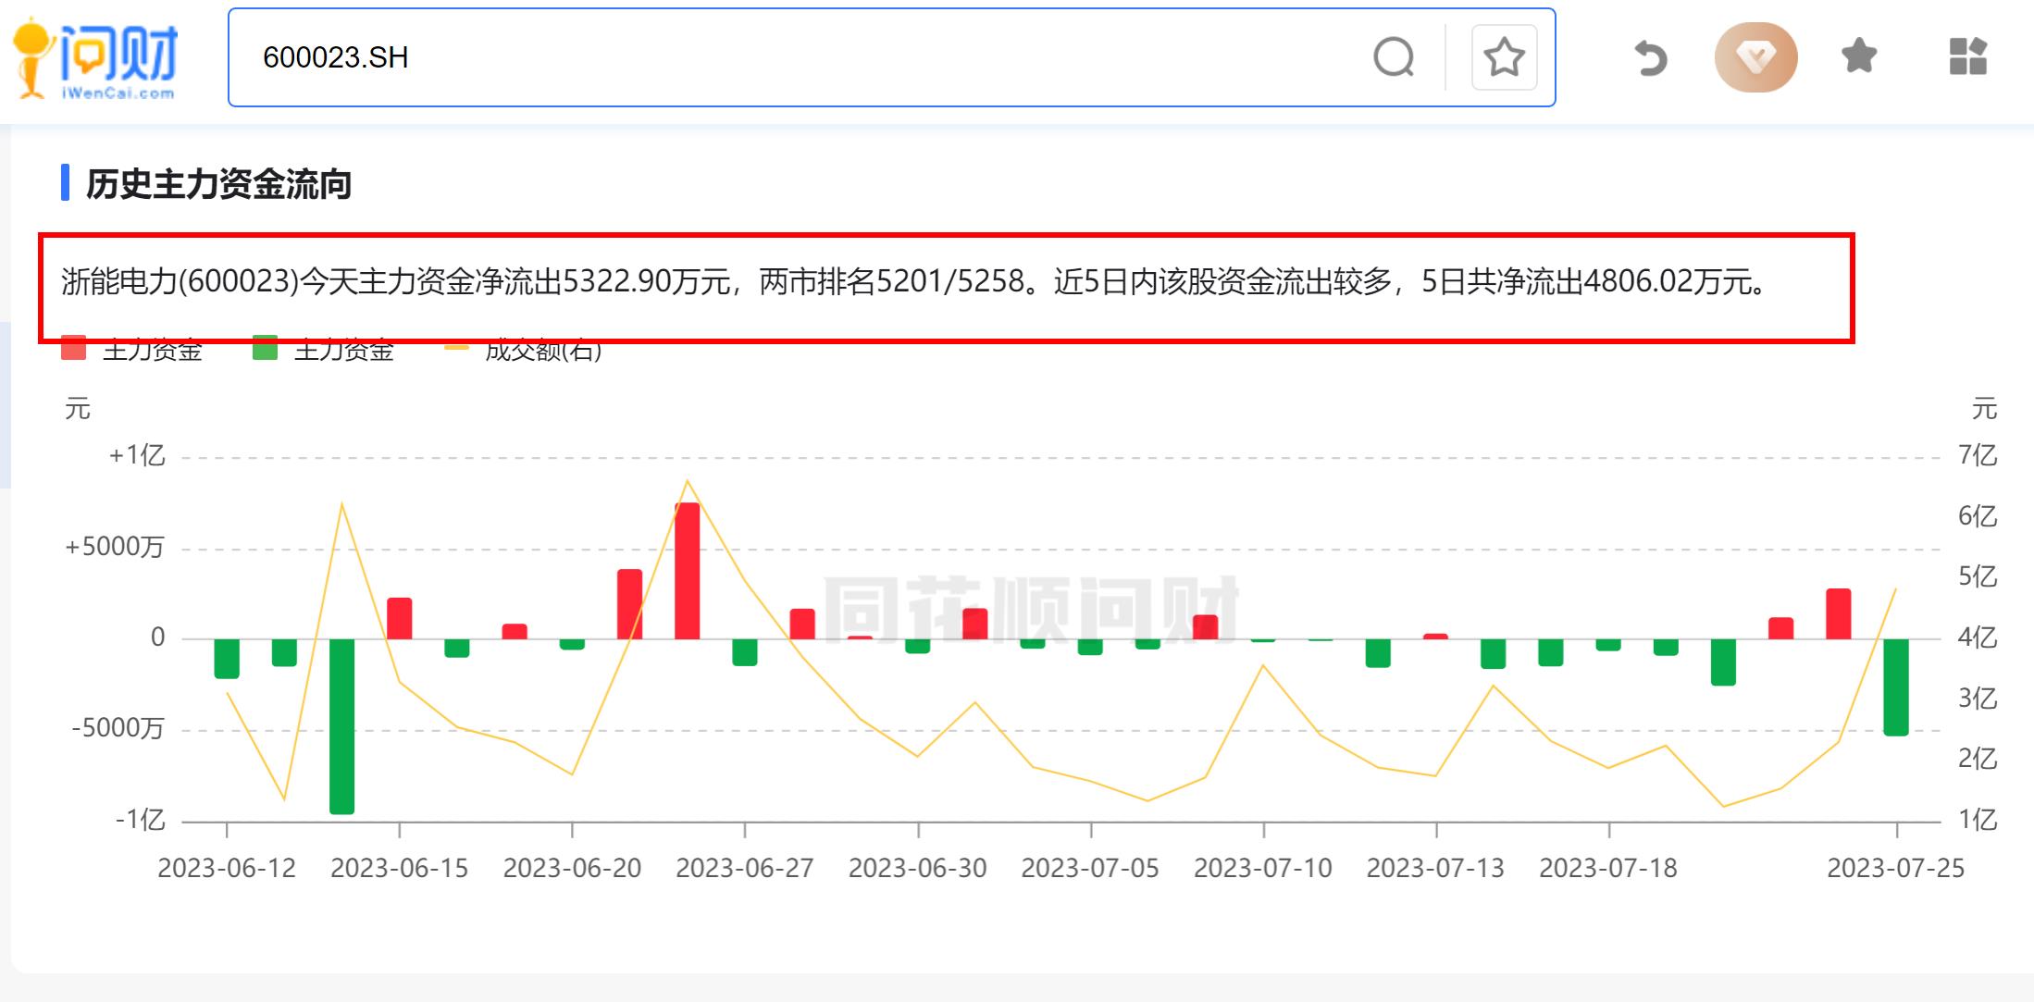Click the 浙能电力 fund flow summary text
Viewport: 2034px width, 1002px height.
[916, 281]
